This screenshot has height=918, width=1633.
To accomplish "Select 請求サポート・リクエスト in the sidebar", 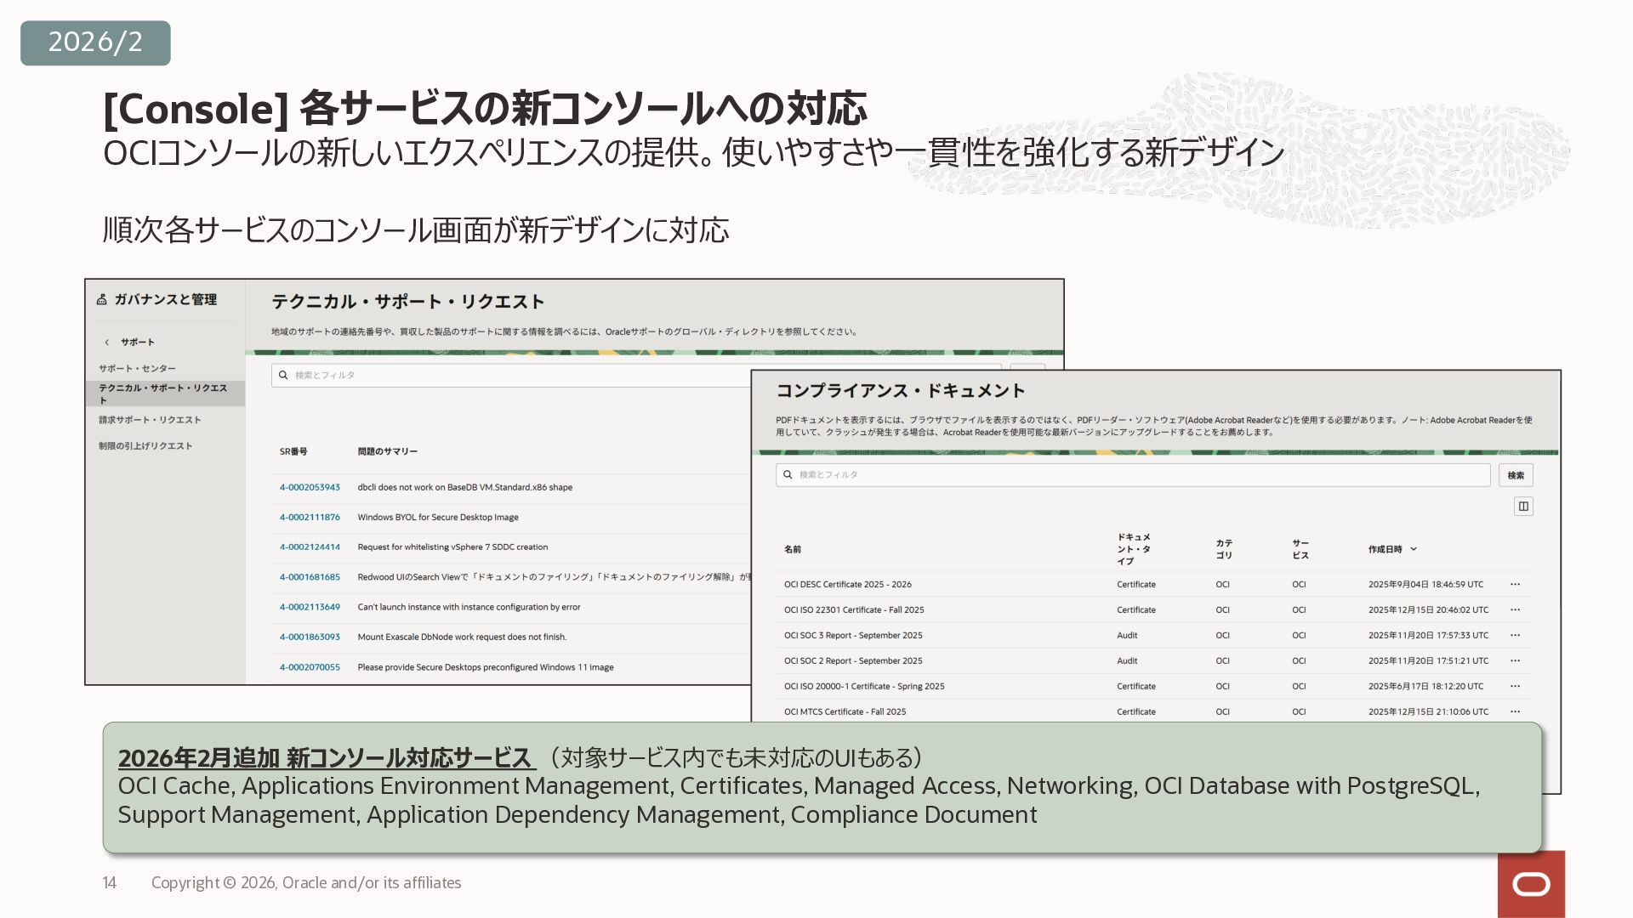I will (x=150, y=420).
